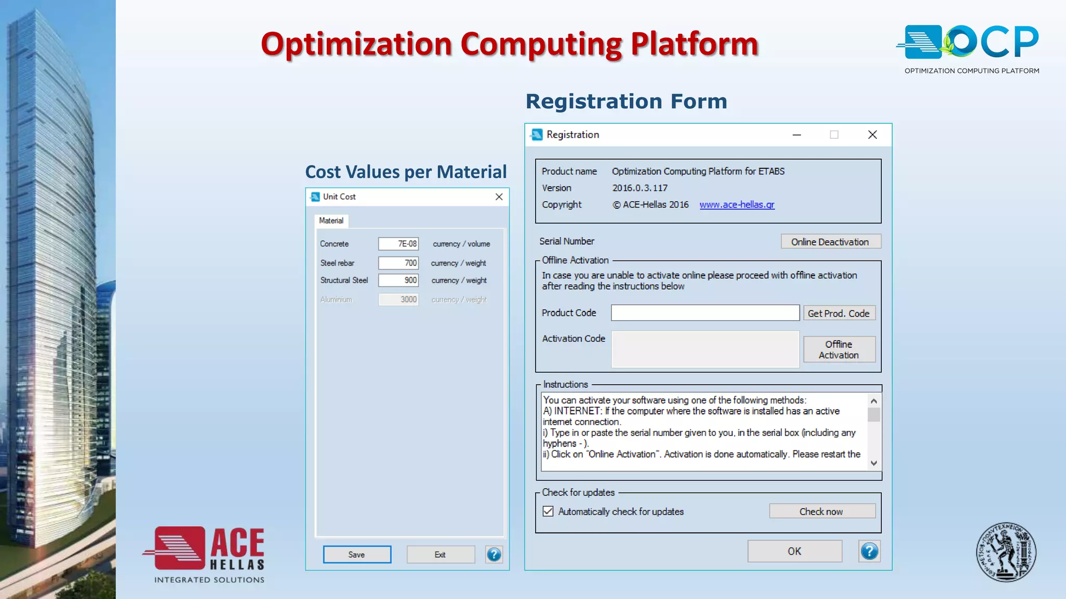Click the university seal emblem
The width and height of the screenshot is (1066, 599).
[1006, 552]
